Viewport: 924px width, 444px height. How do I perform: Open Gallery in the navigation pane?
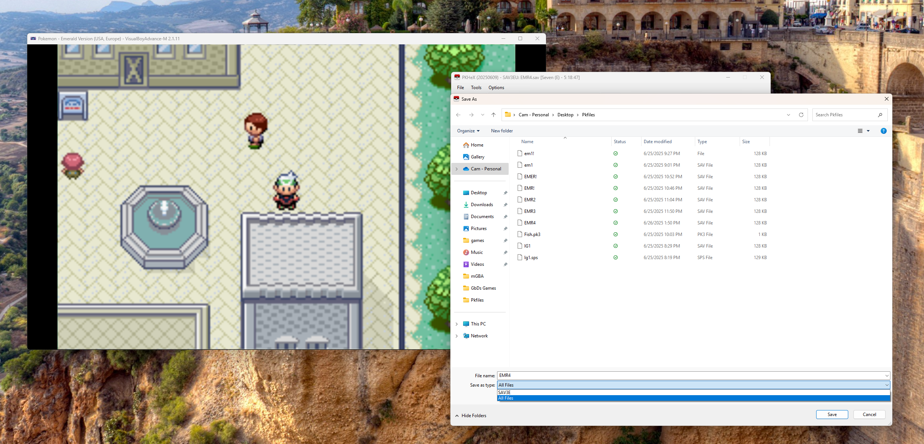pyautogui.click(x=477, y=157)
